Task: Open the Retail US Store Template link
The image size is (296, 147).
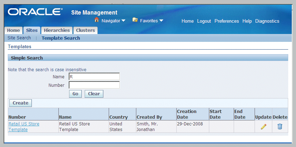Action: [x=24, y=126]
